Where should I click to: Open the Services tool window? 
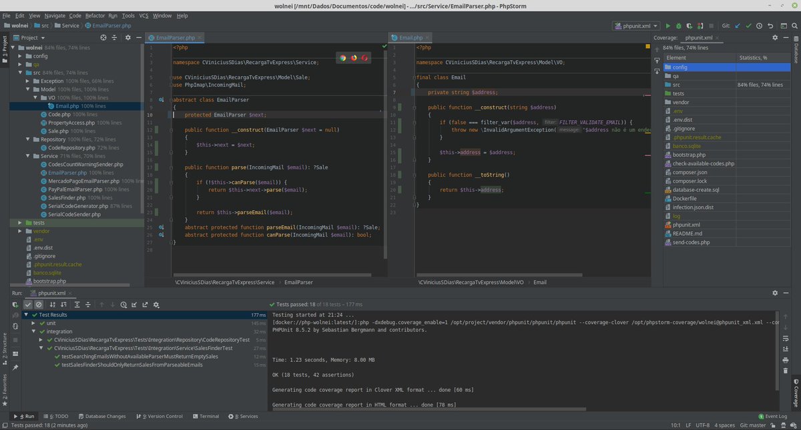(243, 417)
